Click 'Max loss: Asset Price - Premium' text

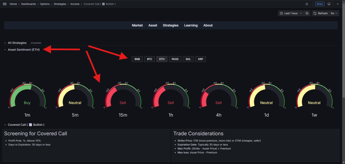coord(197,153)
